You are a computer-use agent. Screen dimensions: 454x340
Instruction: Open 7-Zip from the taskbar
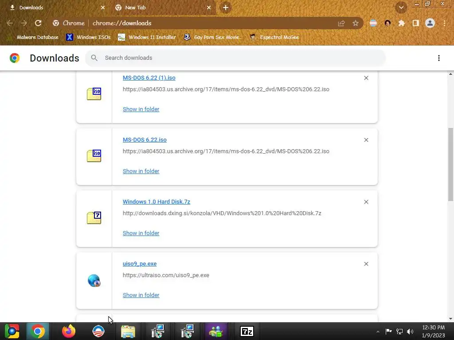pos(247,331)
